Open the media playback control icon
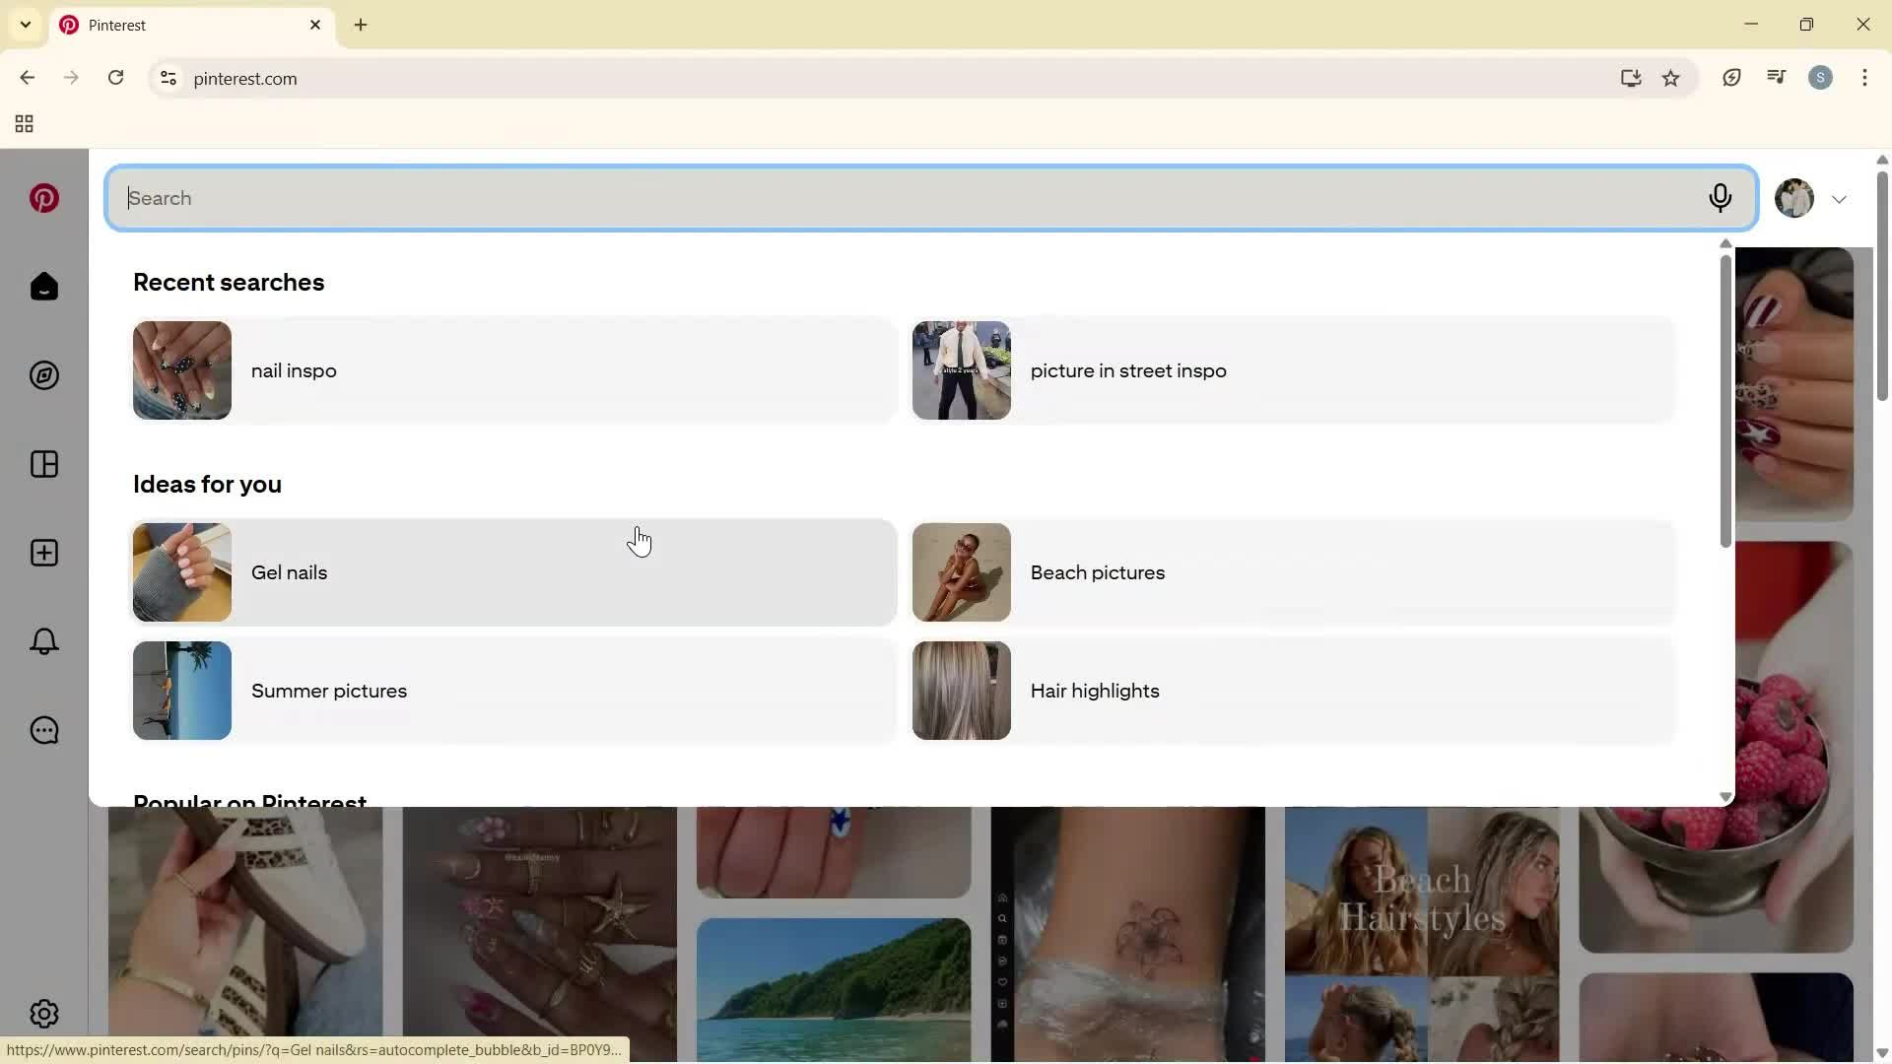The image size is (1892, 1064). [1777, 78]
